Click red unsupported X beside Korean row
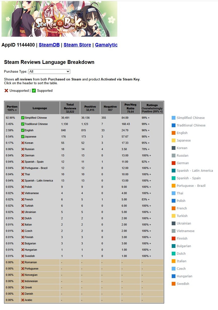Viewport: 218px width, 310px height. (x=23, y=143)
